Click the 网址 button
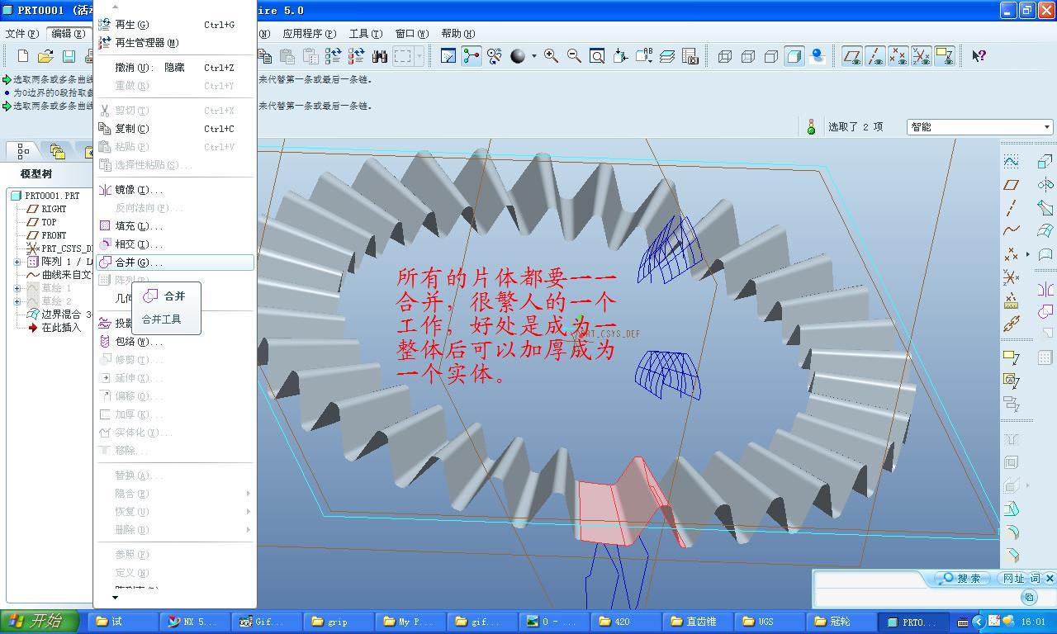 pyautogui.click(x=1013, y=578)
